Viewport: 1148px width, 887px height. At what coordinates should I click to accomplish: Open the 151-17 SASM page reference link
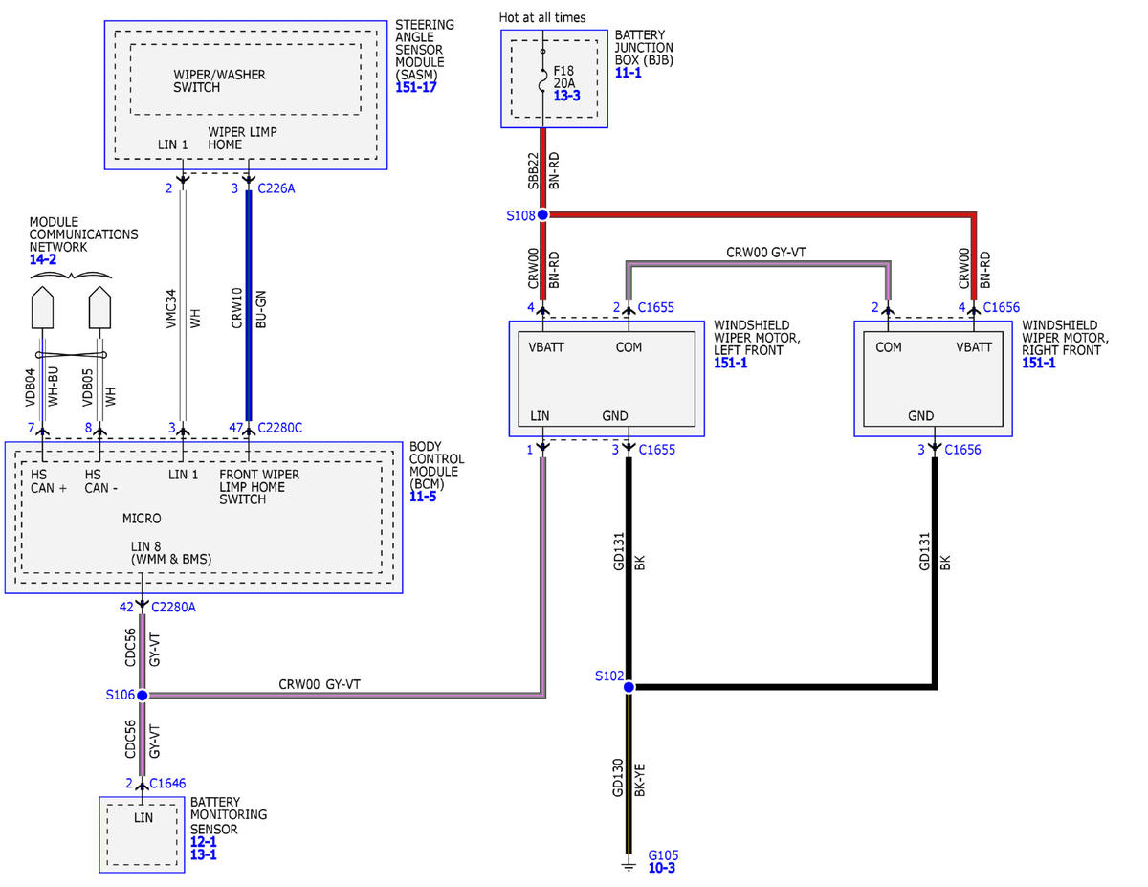[415, 87]
